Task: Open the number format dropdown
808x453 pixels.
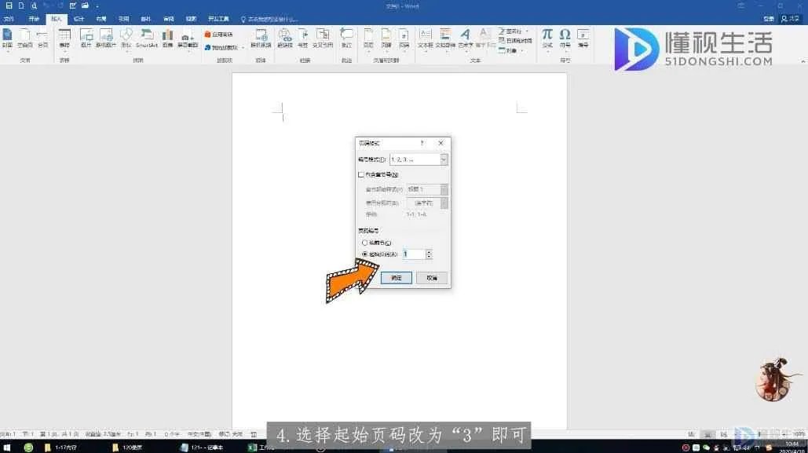Action: [x=444, y=159]
